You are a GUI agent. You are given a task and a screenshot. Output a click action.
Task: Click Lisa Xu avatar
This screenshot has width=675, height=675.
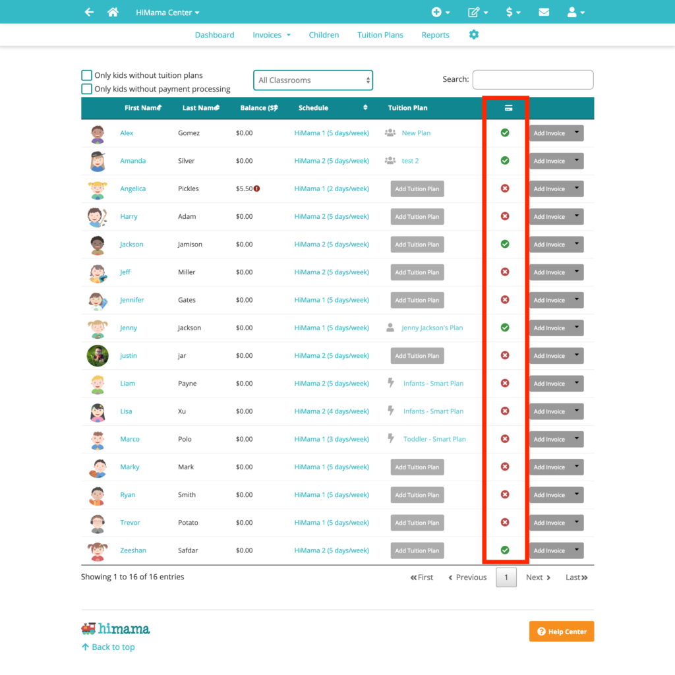(x=98, y=412)
